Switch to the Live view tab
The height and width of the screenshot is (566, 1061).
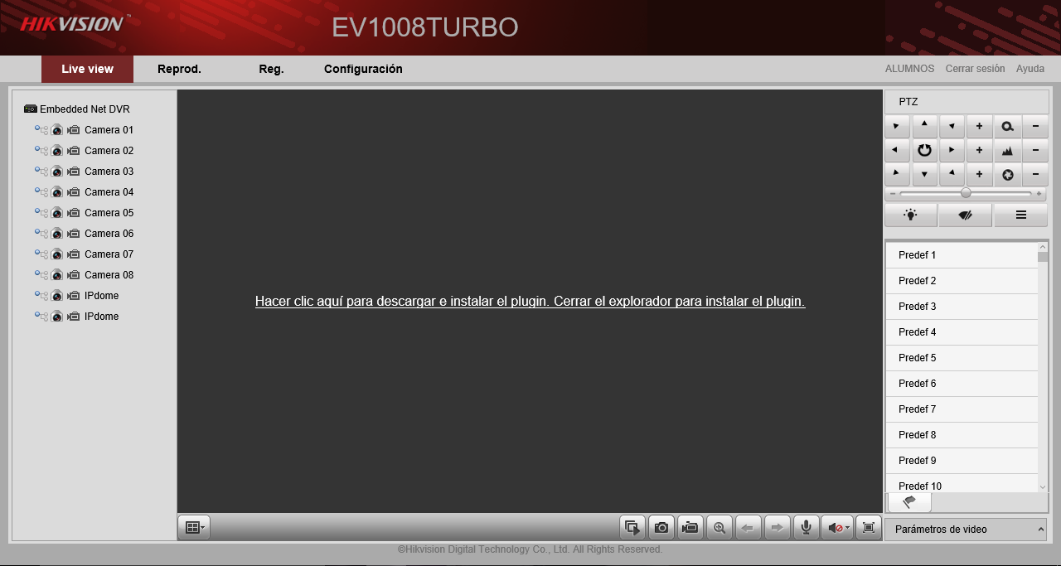(87, 69)
